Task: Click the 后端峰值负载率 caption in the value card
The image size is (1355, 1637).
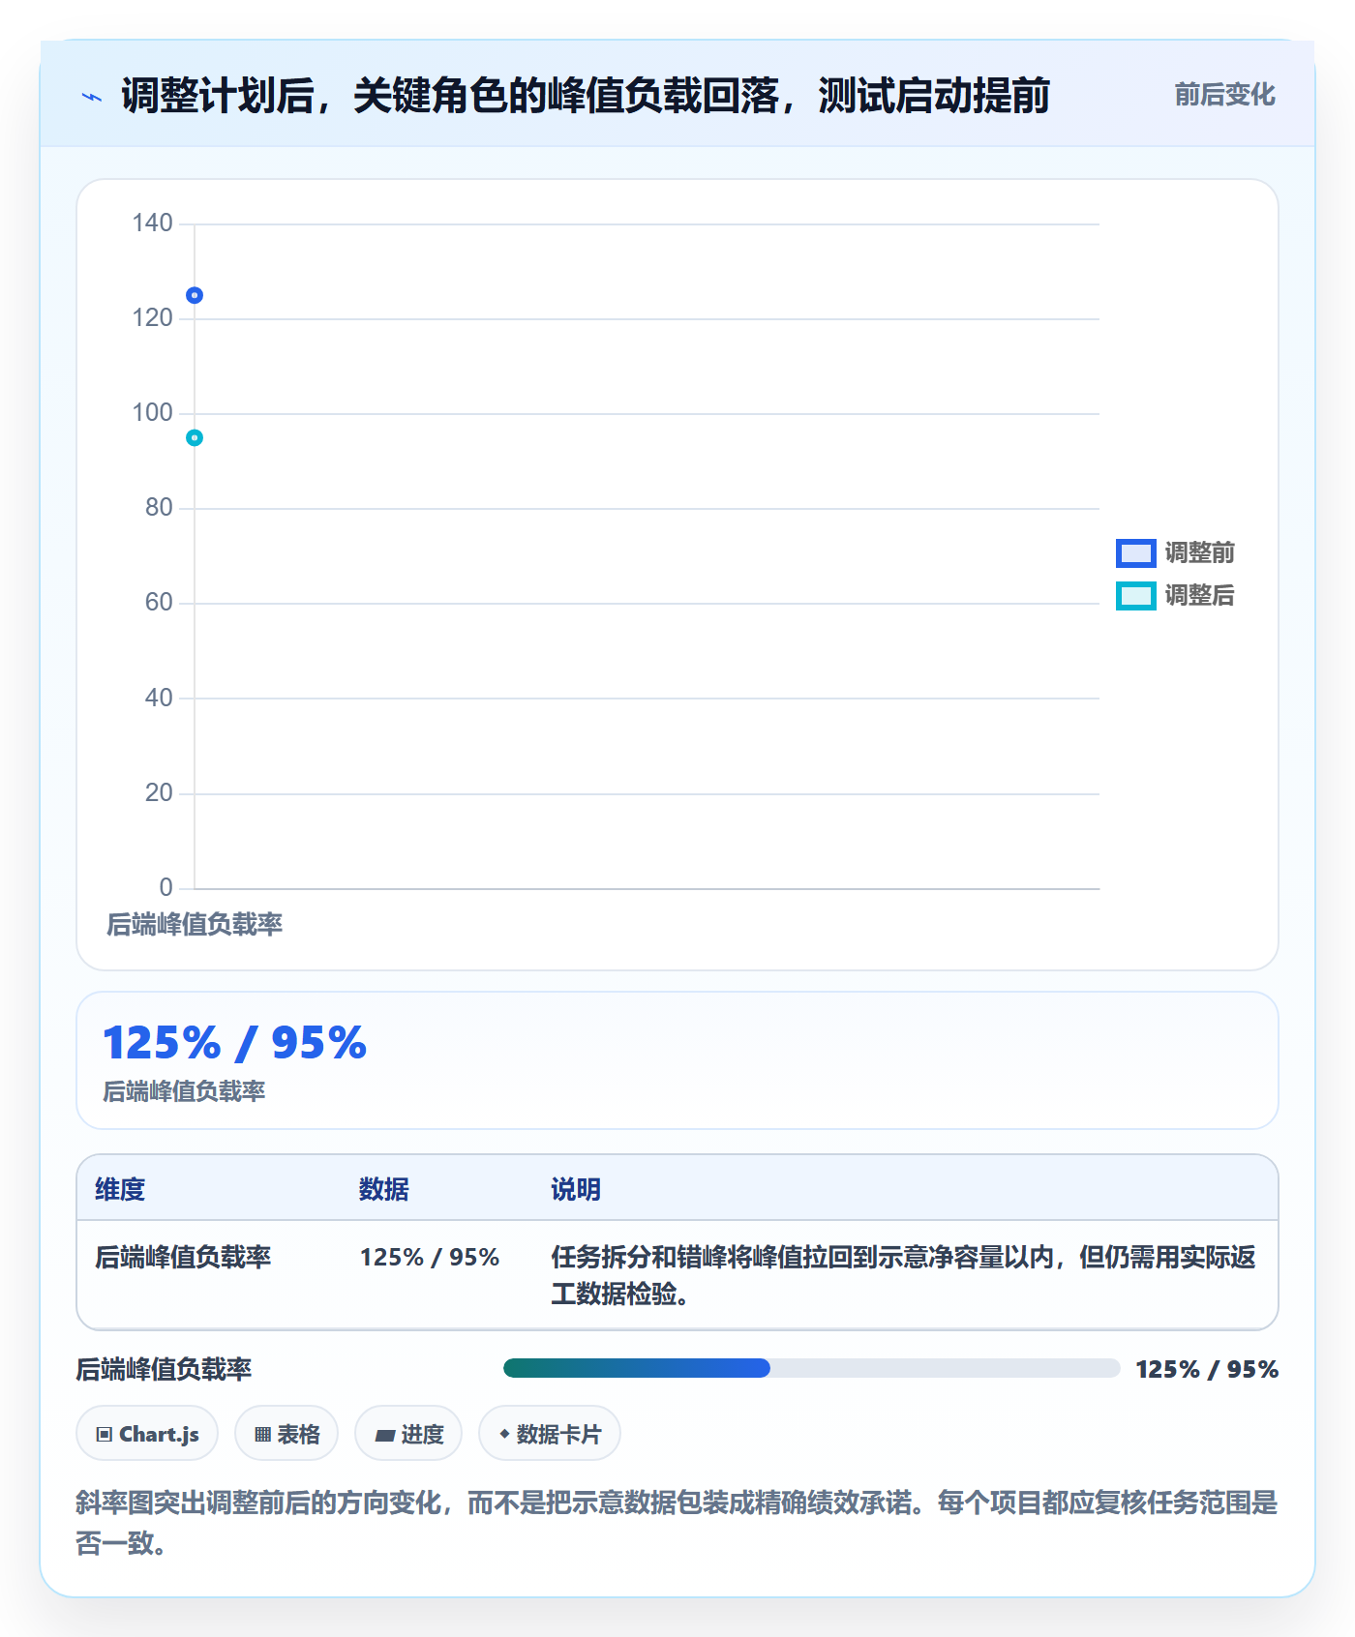Action: [184, 1091]
